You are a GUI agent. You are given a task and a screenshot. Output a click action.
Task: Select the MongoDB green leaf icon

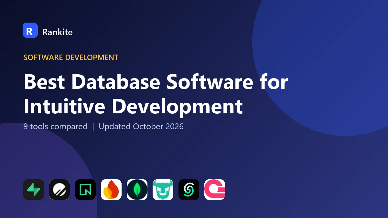click(x=137, y=190)
